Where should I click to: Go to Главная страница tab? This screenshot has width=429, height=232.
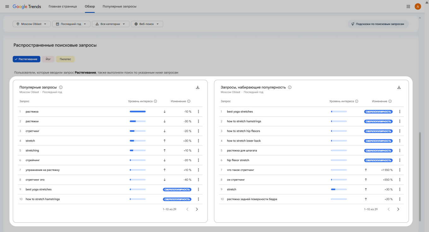[63, 6]
